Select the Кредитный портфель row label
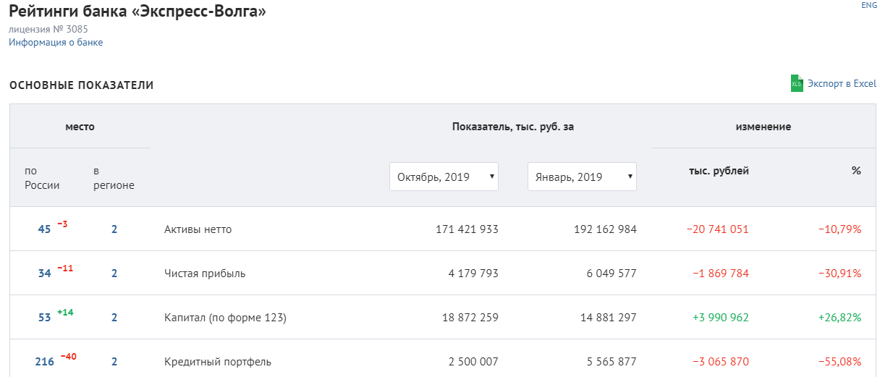This screenshot has height=377, width=880. tap(218, 362)
